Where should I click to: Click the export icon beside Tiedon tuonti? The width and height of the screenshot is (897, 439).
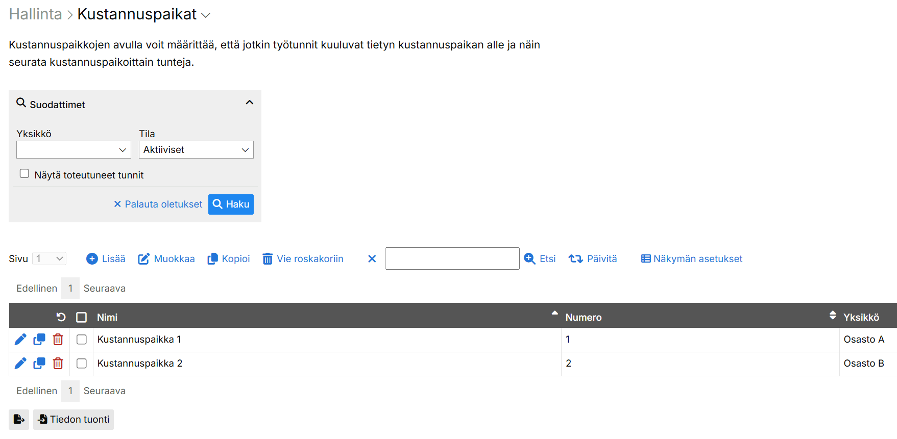(19, 420)
